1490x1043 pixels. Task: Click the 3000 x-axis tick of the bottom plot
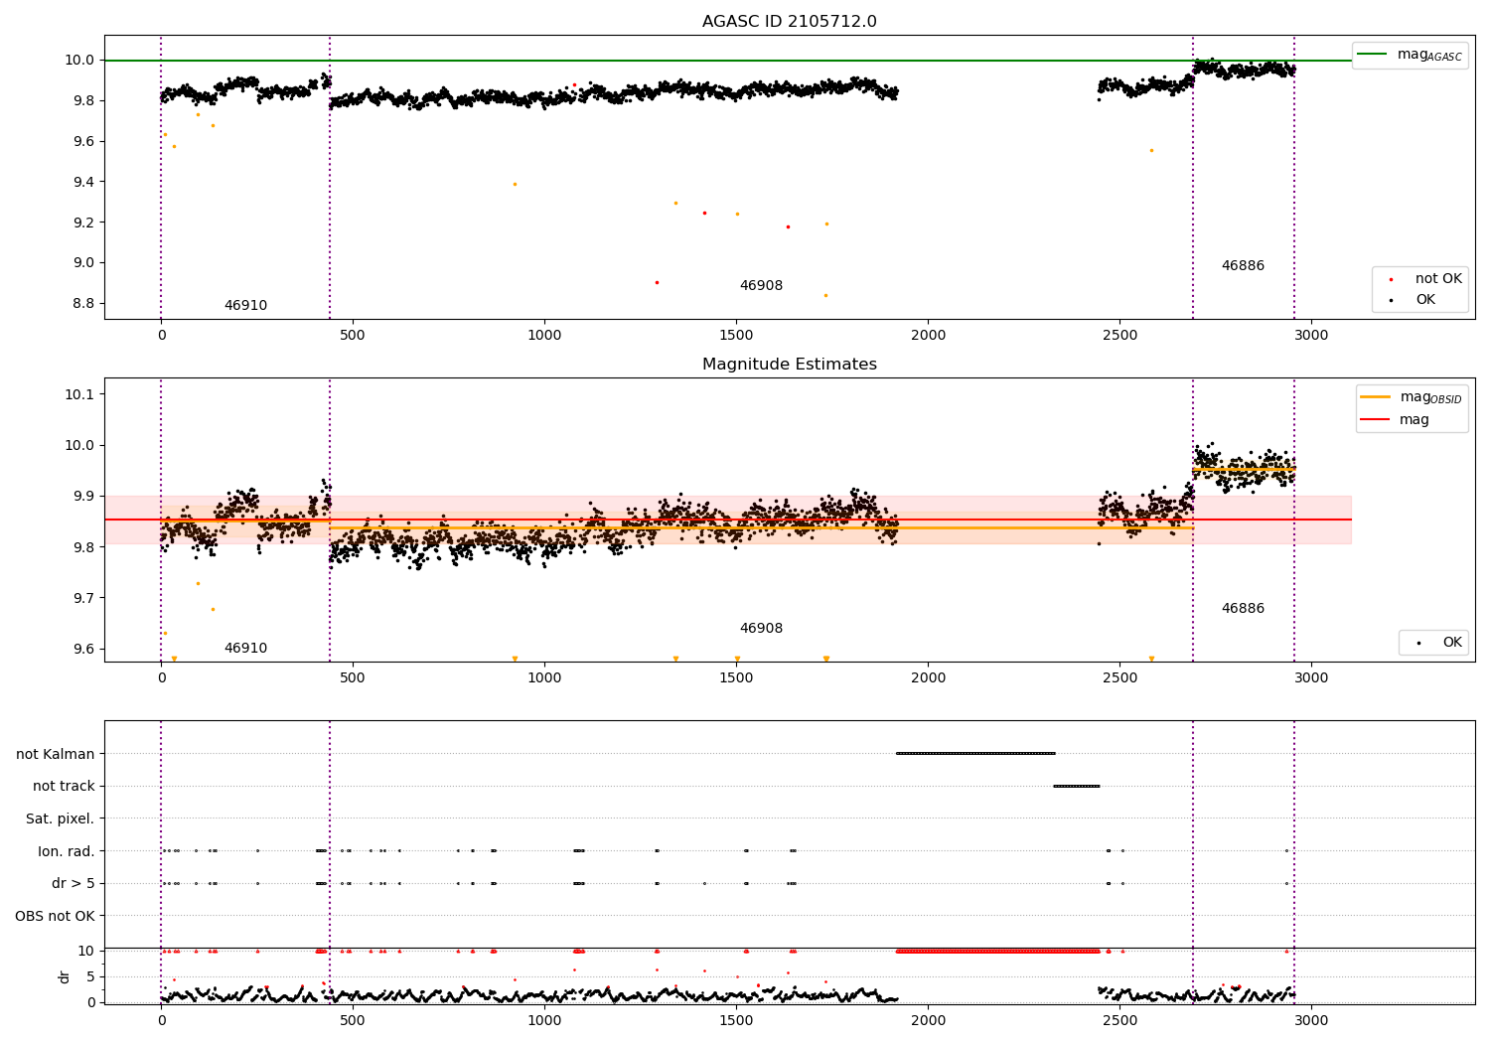tap(1311, 1020)
